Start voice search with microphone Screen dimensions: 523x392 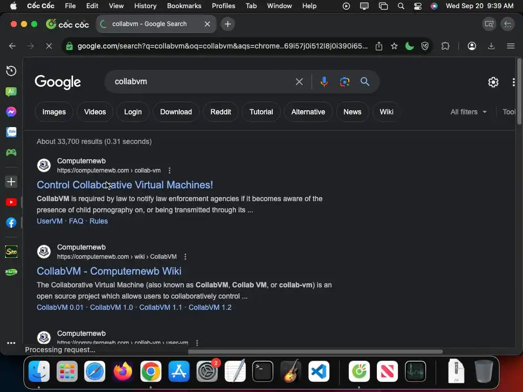click(x=324, y=82)
